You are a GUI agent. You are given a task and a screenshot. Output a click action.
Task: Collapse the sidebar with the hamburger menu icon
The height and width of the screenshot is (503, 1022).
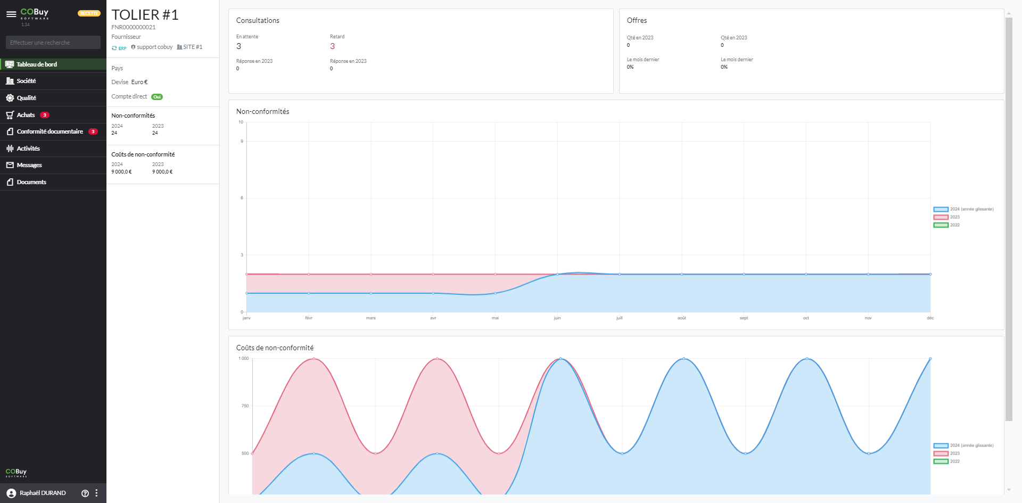coord(11,14)
